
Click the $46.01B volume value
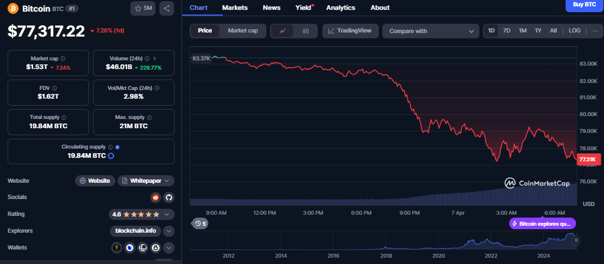click(x=119, y=67)
